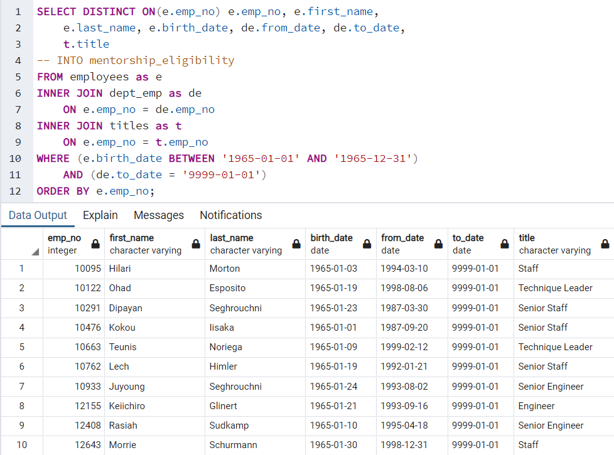Click the first name cell 'Keiichiro'
The width and height of the screenshot is (614, 455).
point(154,406)
